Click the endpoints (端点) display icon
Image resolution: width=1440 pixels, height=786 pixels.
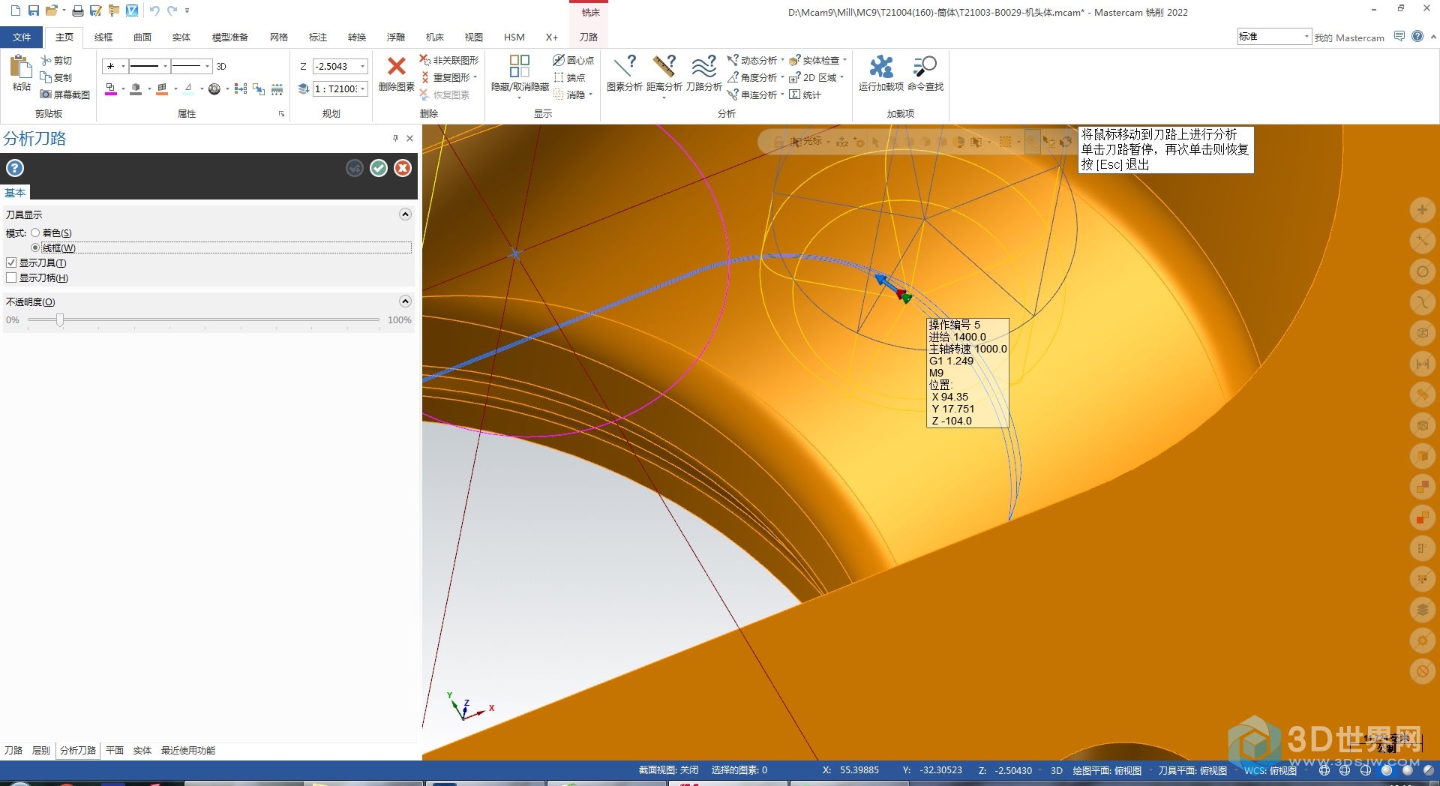point(559,77)
